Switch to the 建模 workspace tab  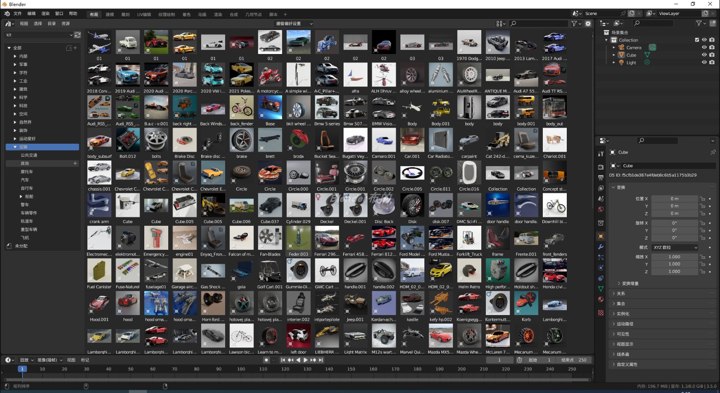tap(110, 15)
